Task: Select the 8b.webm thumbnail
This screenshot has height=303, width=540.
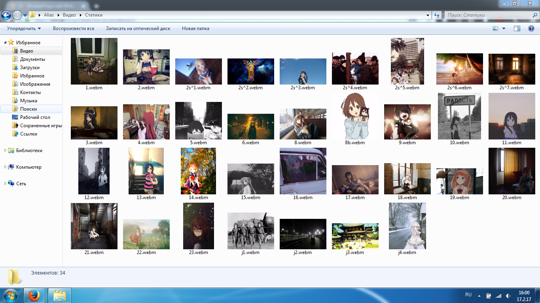Action: click(355, 116)
